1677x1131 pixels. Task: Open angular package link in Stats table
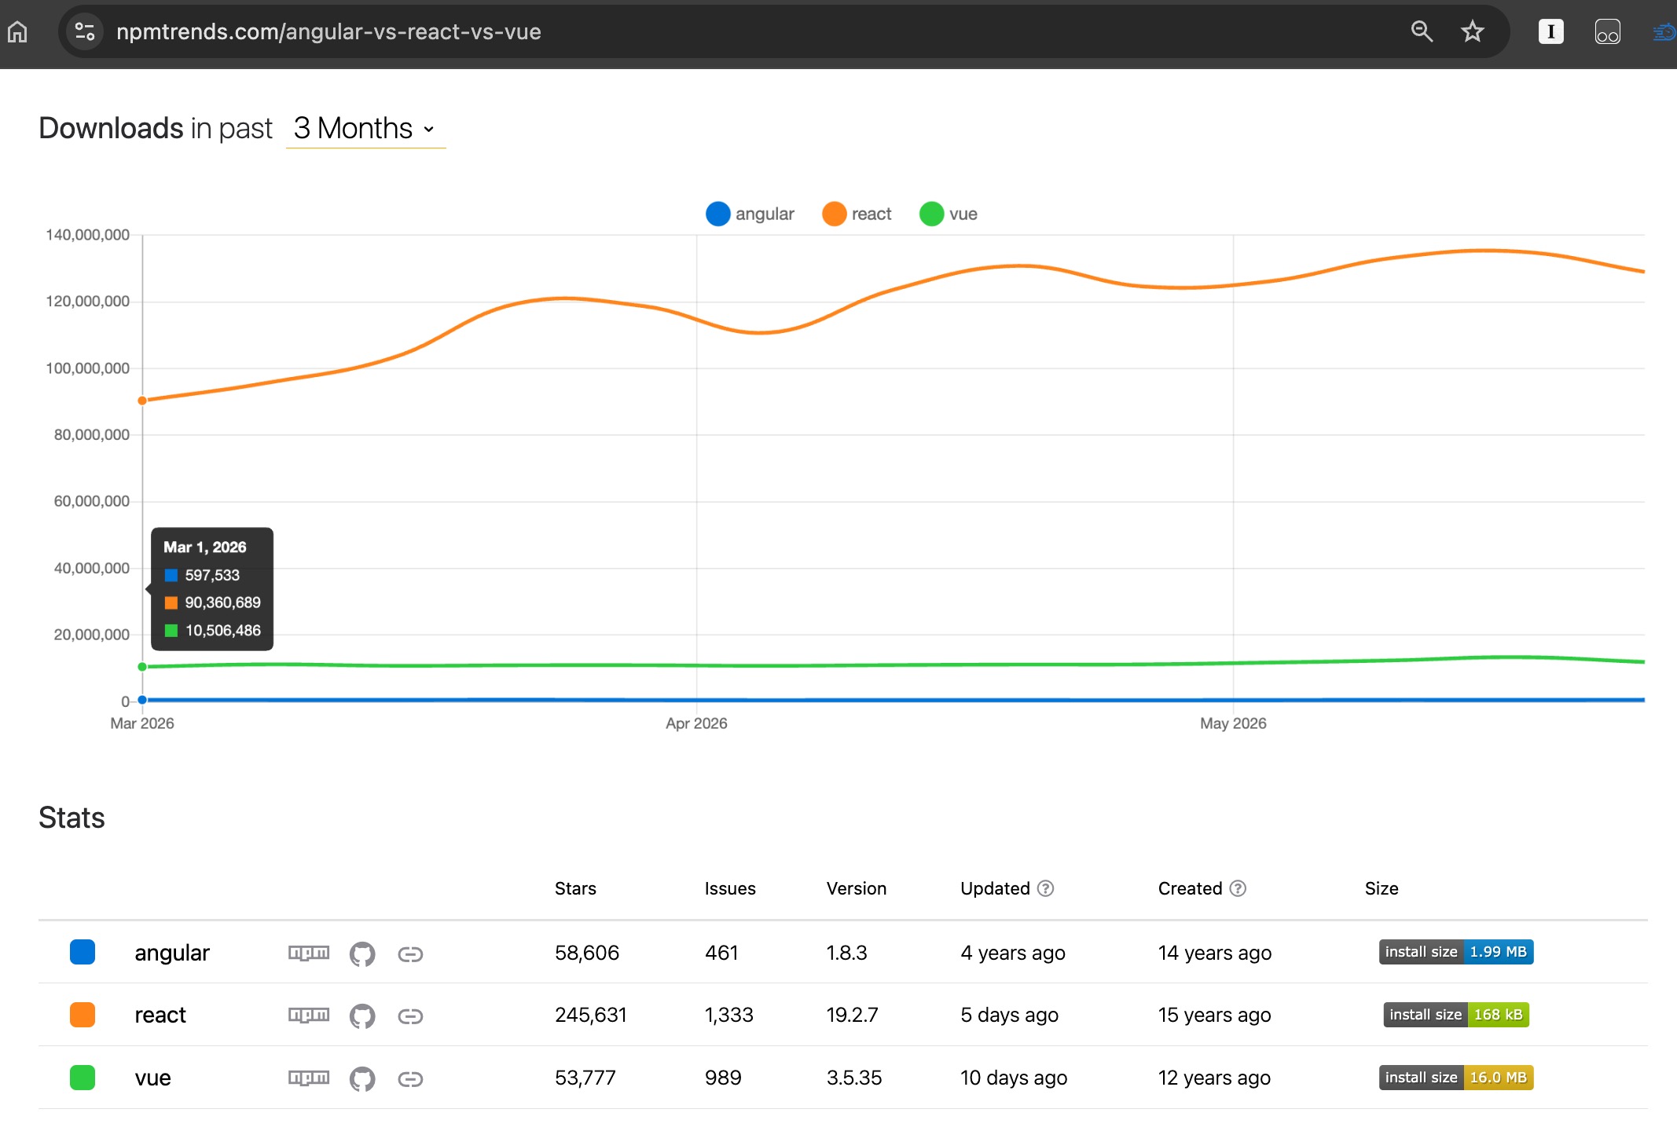[x=172, y=953]
